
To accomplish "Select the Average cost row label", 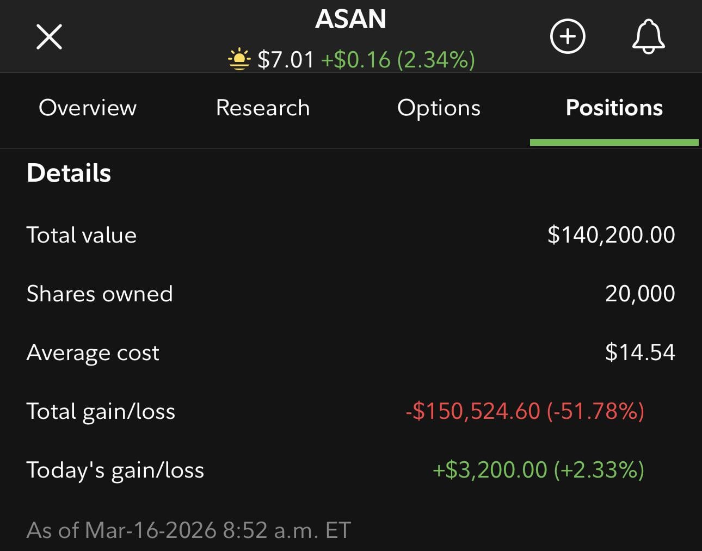I will pyautogui.click(x=93, y=352).
